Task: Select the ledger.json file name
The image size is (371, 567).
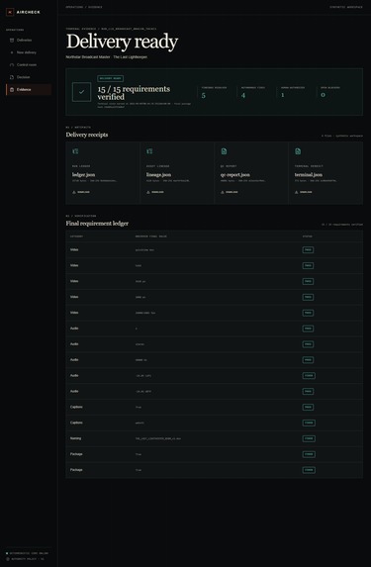Action: (83, 175)
